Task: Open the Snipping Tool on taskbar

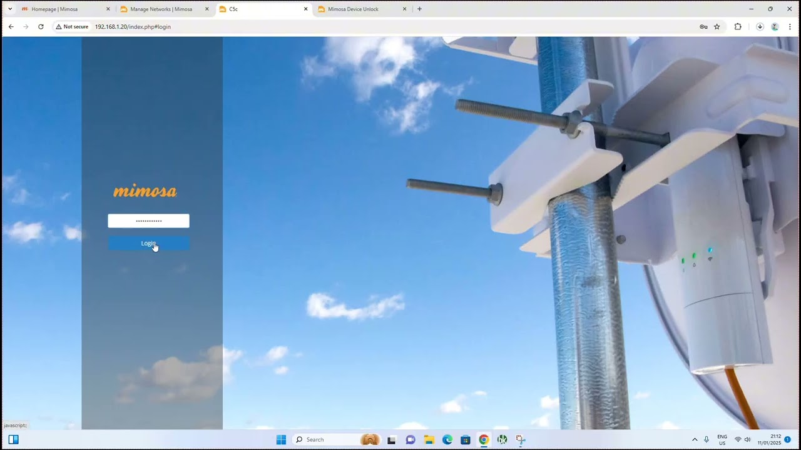Action: [521, 439]
